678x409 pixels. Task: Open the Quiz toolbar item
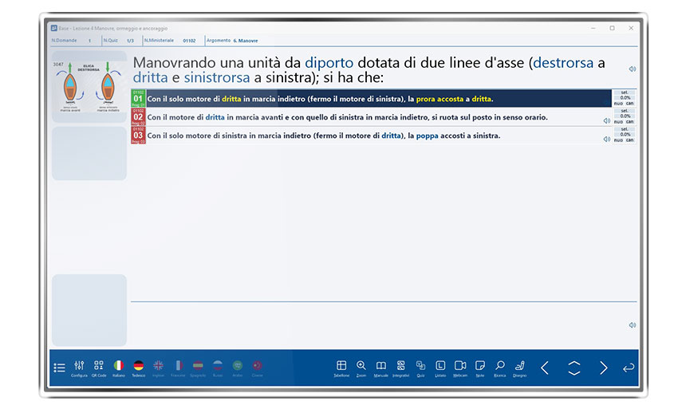point(420,366)
